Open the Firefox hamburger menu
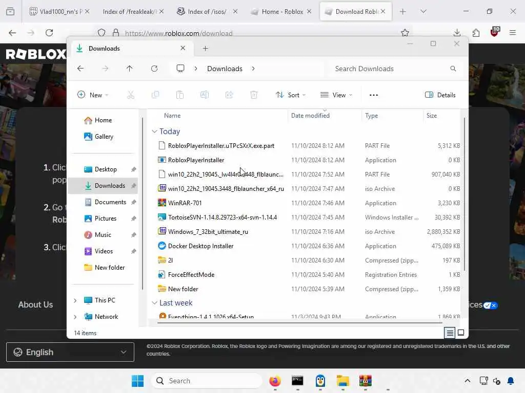This screenshot has height=393, width=525. point(513,33)
